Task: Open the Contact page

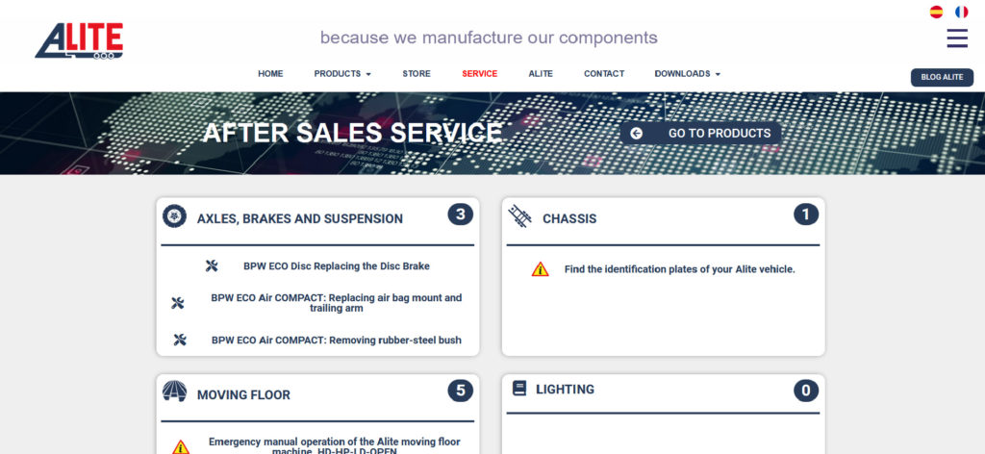Action: click(604, 73)
